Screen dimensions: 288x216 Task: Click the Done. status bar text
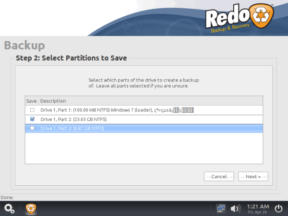pos(7,198)
